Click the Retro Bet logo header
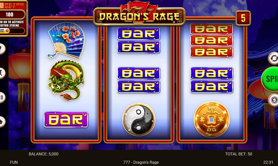Screen dimensions: 278x166 tap(12, 5)
